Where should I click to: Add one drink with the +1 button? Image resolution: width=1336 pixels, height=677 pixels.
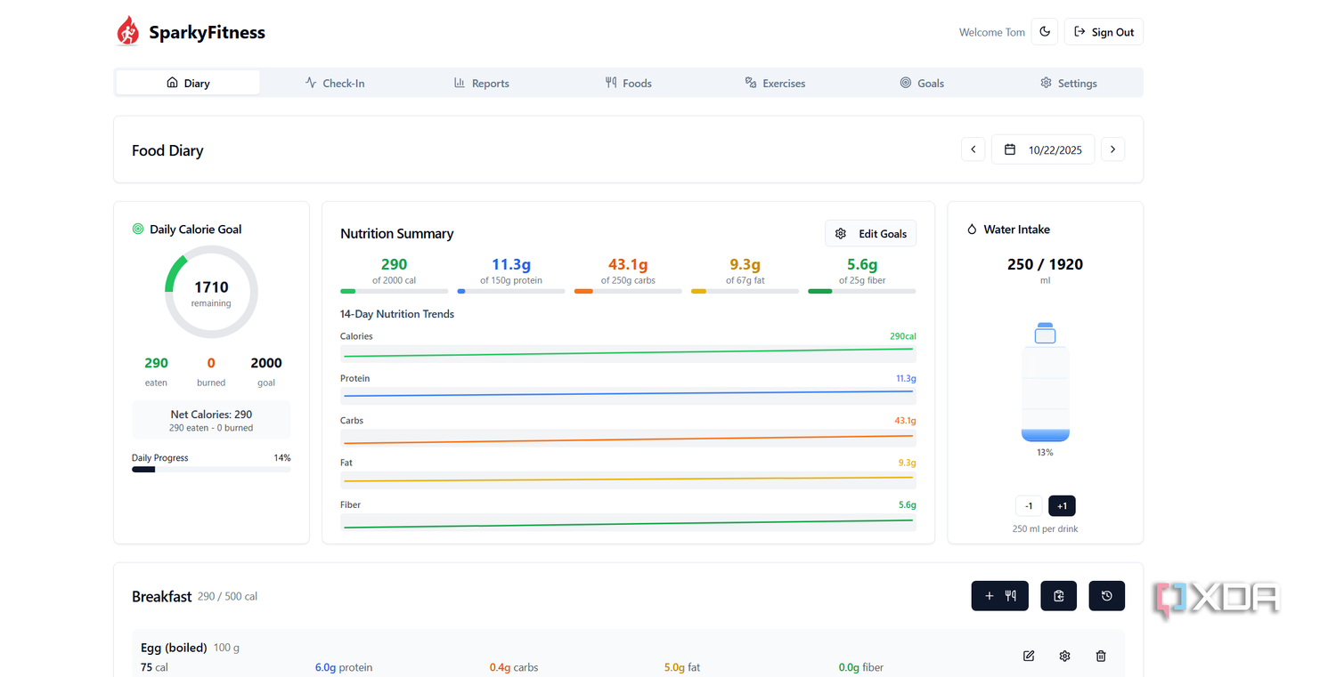click(1062, 506)
